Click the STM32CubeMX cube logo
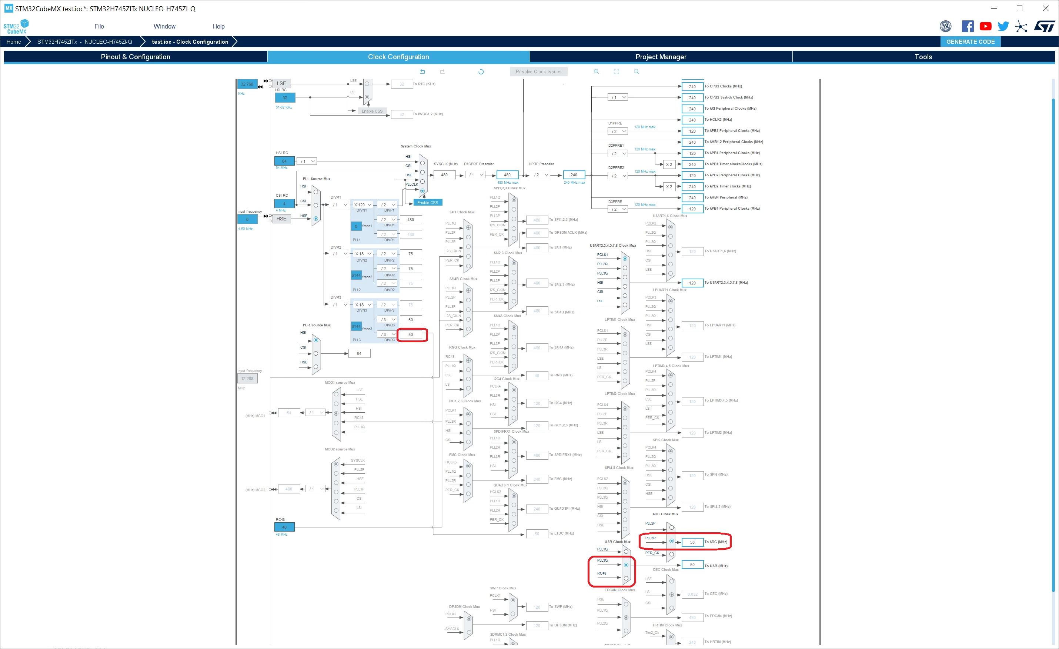The width and height of the screenshot is (1059, 649). click(x=16, y=26)
